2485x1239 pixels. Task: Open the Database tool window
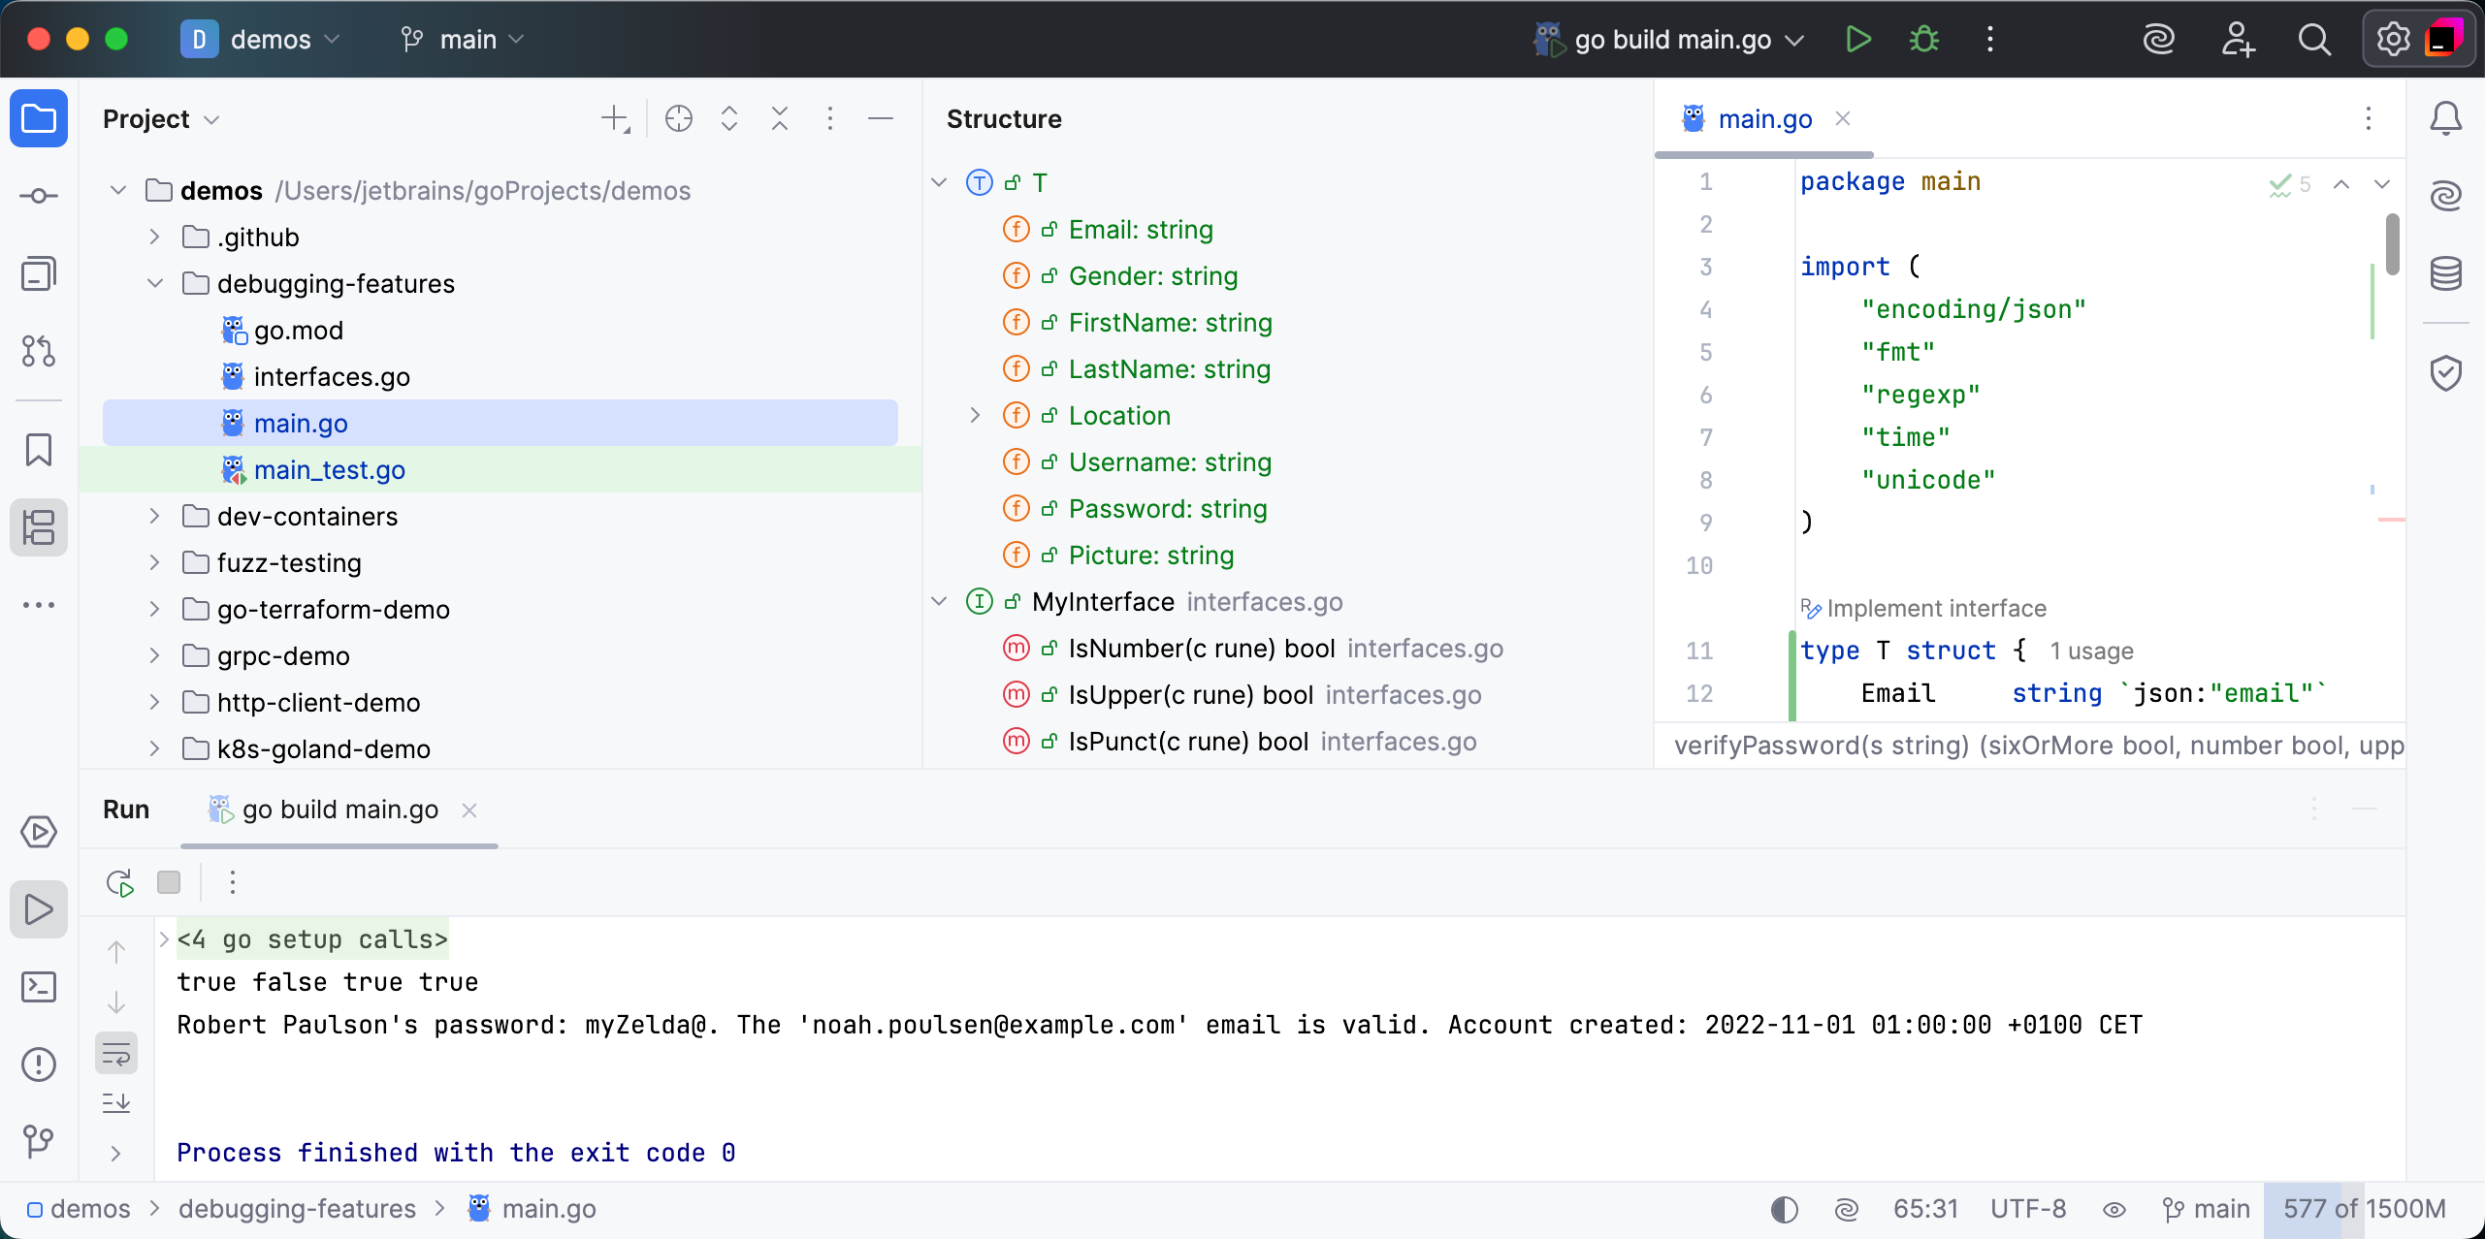click(x=2445, y=274)
